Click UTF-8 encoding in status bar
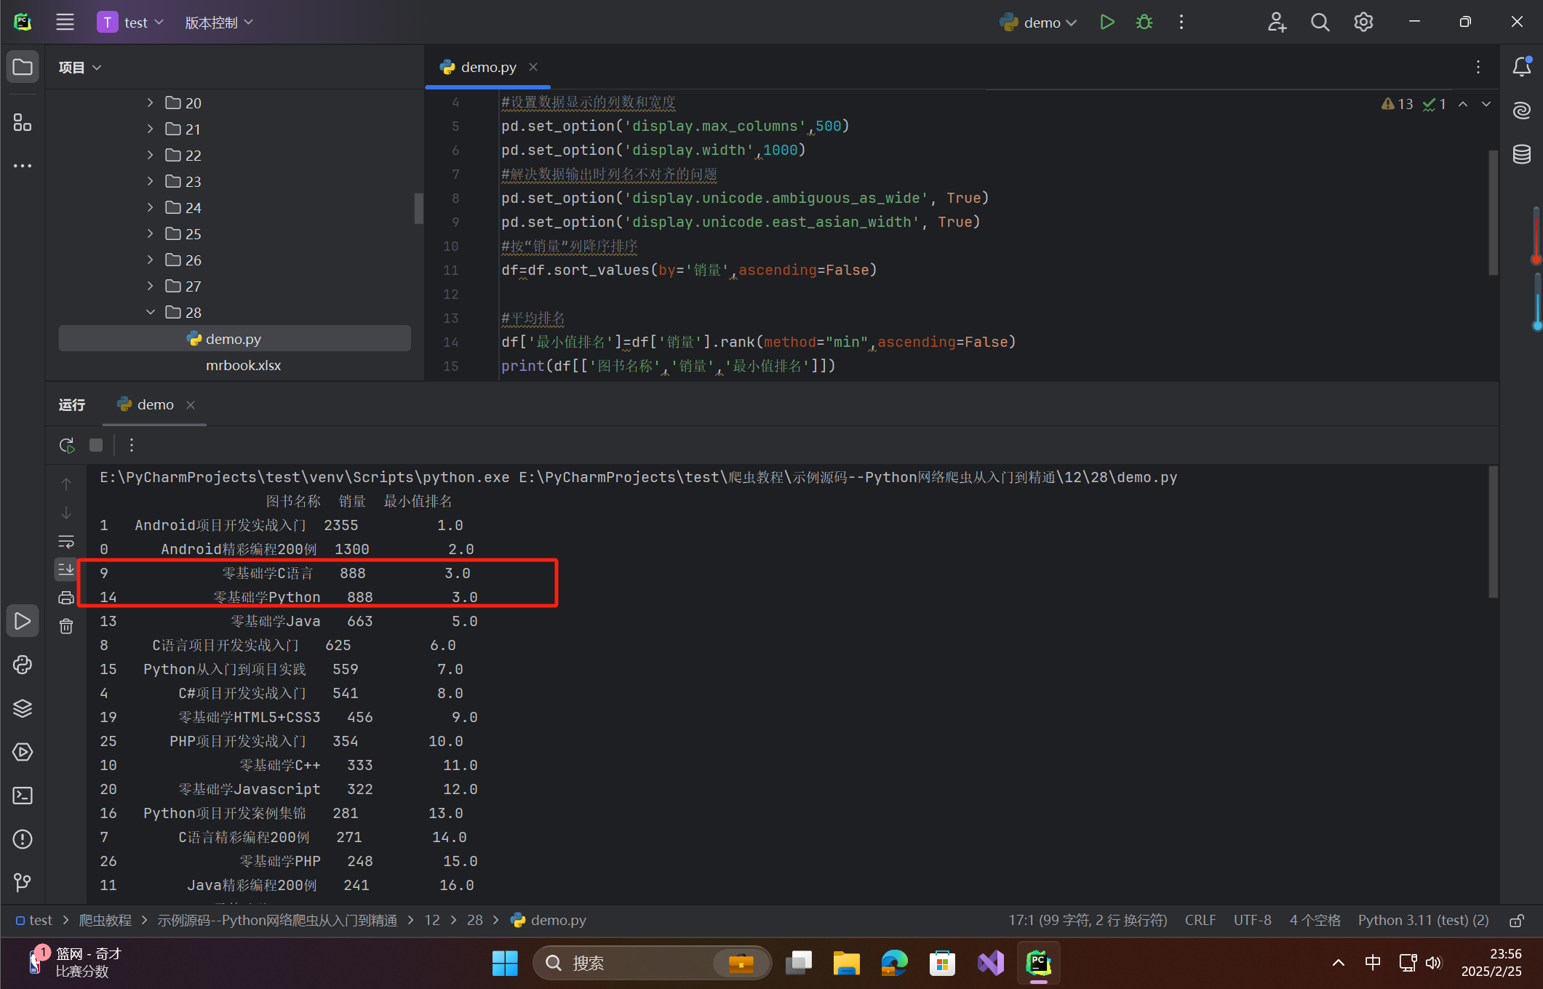 [x=1252, y=921]
